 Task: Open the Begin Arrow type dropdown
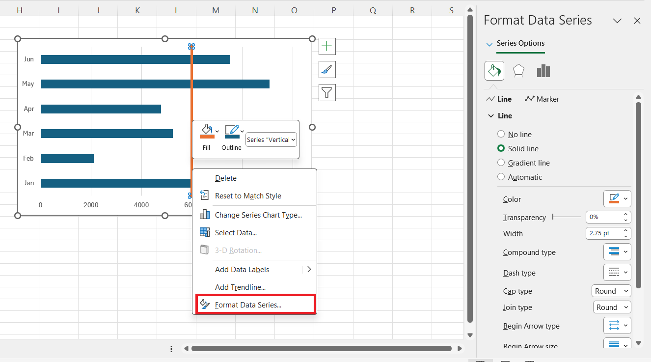[x=617, y=325]
